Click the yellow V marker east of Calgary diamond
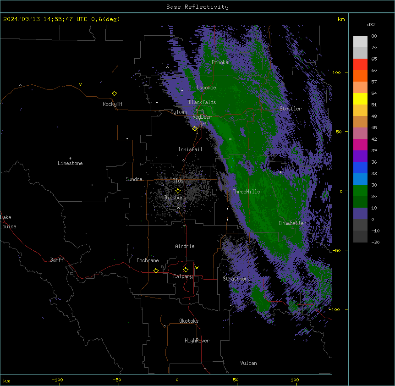Viewport: 395px width, 386px height. 197,268
